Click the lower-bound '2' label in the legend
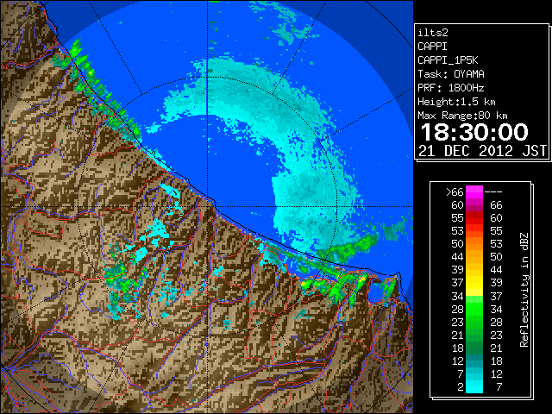Image resolution: width=552 pixels, height=414 pixels. (x=461, y=387)
